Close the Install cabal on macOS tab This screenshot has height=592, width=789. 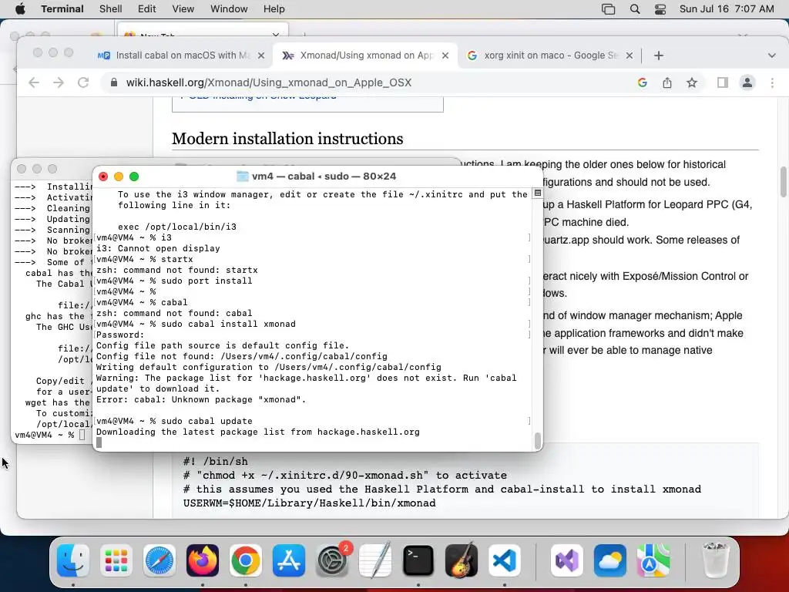pyautogui.click(x=261, y=55)
